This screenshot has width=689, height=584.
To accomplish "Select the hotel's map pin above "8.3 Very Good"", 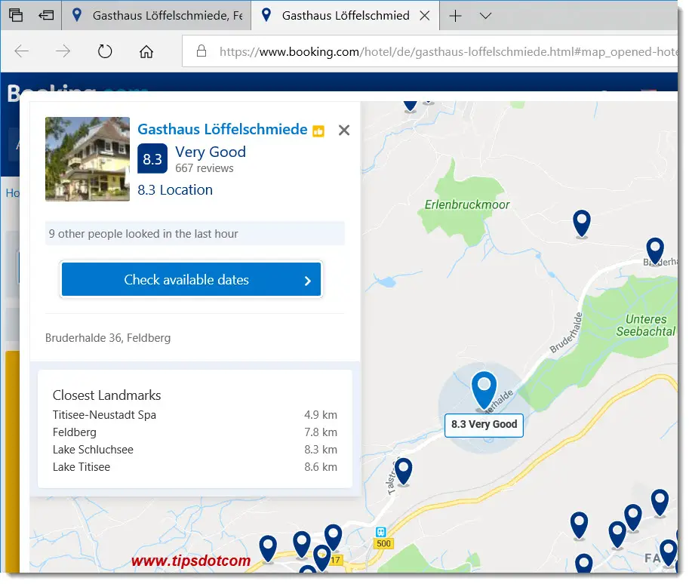I will click(x=484, y=389).
